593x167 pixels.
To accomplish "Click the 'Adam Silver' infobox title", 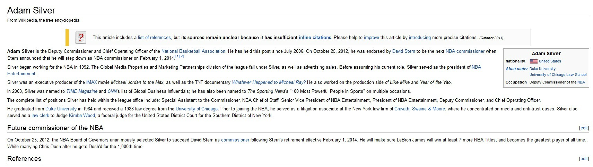I will coord(546,53).
